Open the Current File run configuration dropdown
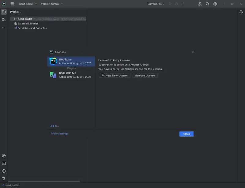The width and height of the screenshot is (245, 188). click(x=156, y=4)
